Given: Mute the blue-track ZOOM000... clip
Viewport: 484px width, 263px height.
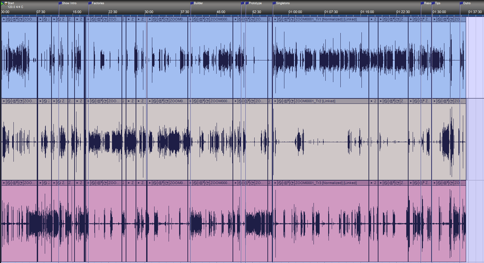Looking at the screenshot, I should coord(195,19).
